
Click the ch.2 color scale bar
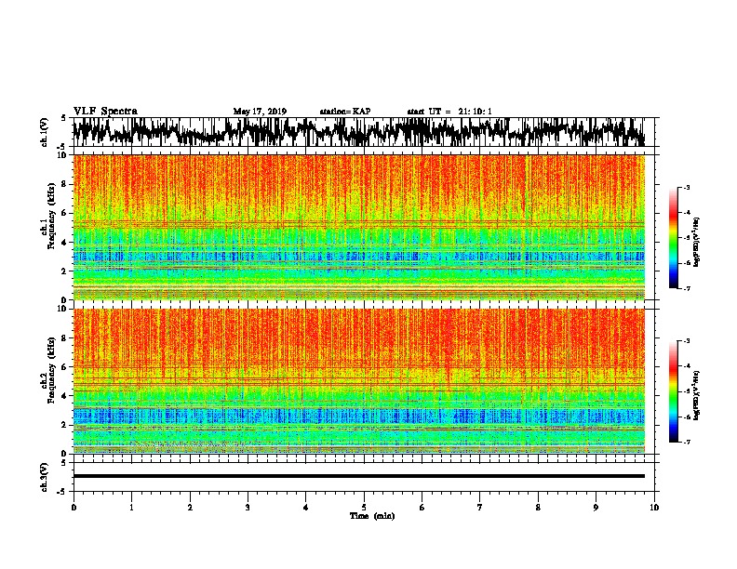673,391
